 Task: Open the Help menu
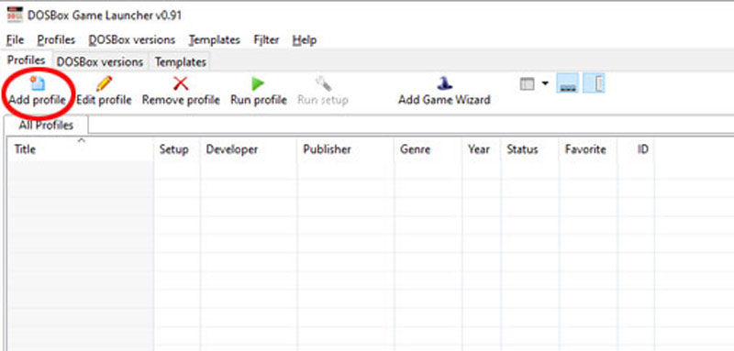(x=305, y=40)
